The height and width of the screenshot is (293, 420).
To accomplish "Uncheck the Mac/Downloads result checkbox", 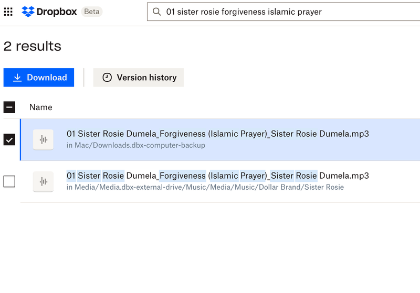I will (x=9, y=139).
